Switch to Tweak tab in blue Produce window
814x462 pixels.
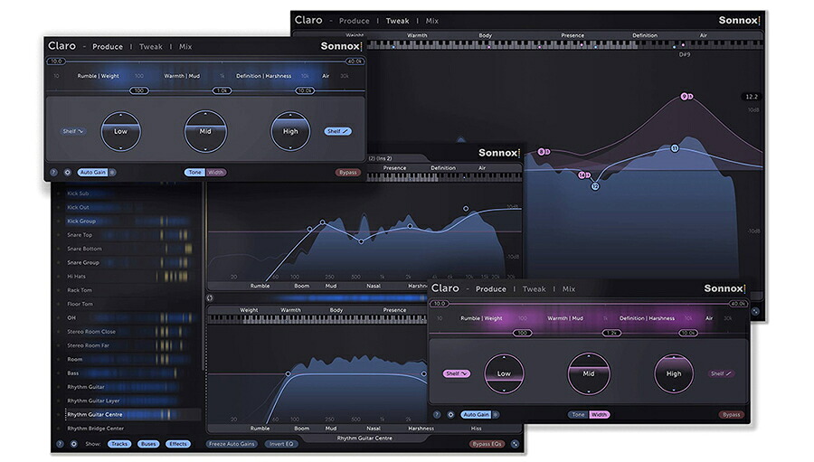click(x=150, y=47)
